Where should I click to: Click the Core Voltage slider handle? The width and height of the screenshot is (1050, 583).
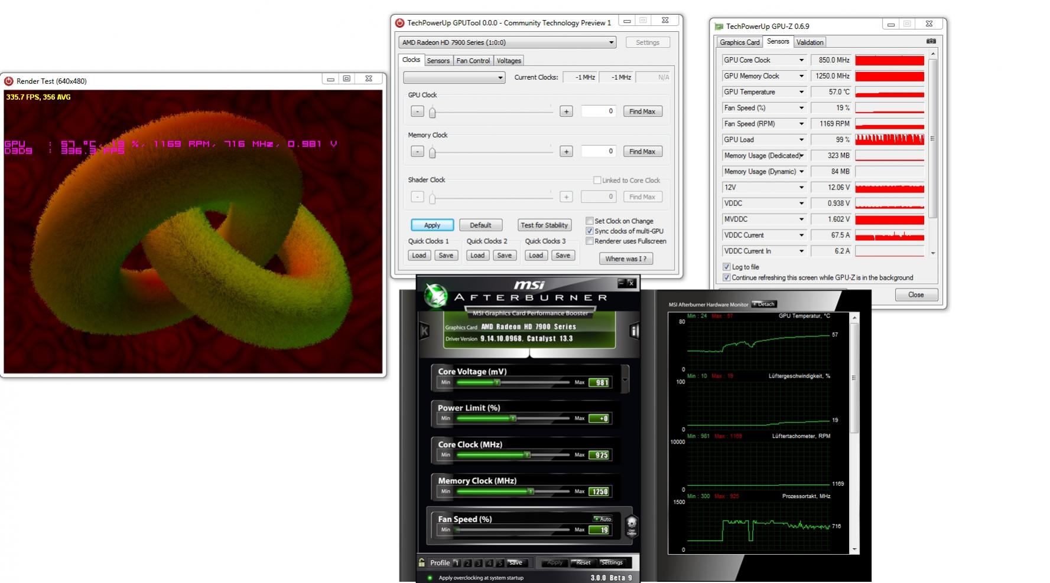pos(497,382)
